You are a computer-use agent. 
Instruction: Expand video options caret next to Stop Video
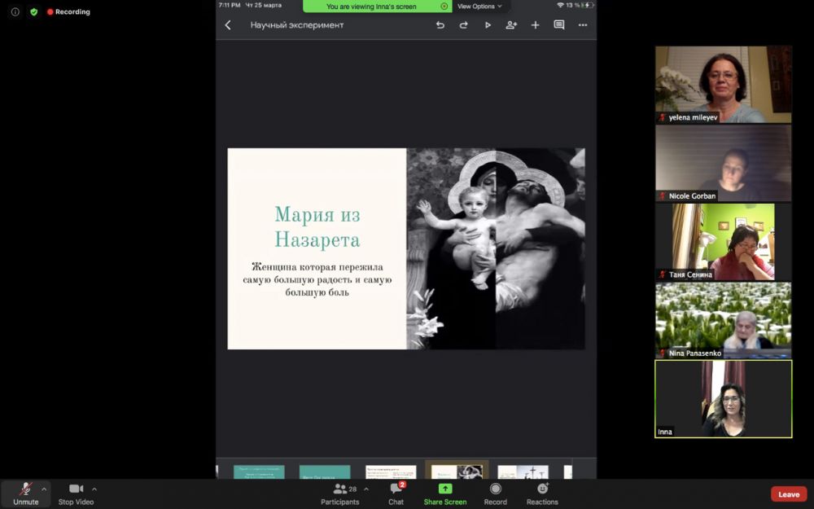[94, 489]
